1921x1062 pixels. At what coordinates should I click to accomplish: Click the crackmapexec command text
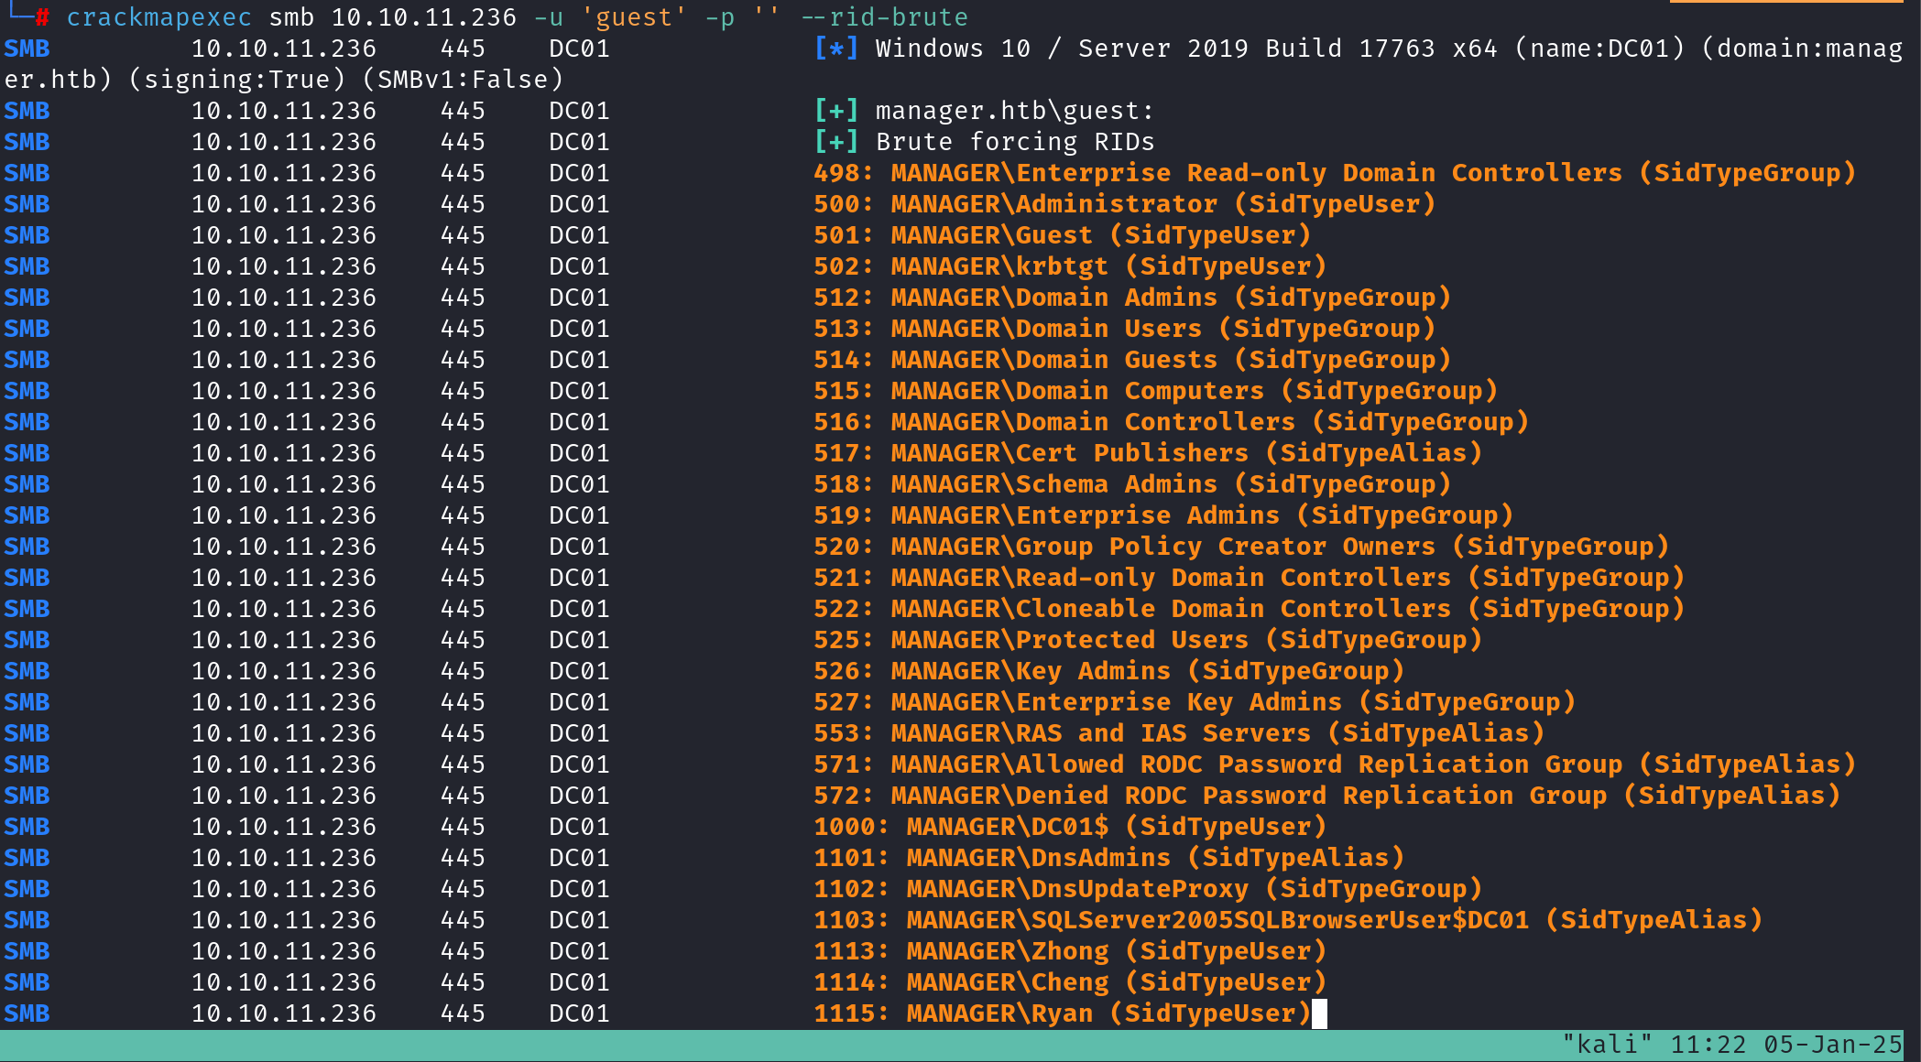(x=158, y=17)
